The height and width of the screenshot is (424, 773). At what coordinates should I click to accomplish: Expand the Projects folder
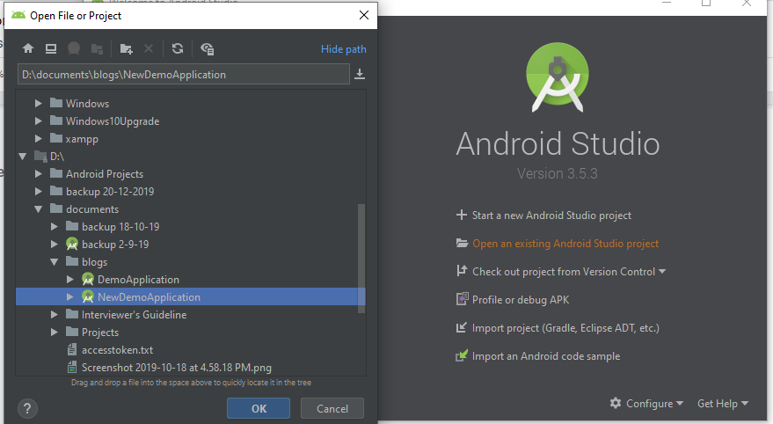[55, 333]
